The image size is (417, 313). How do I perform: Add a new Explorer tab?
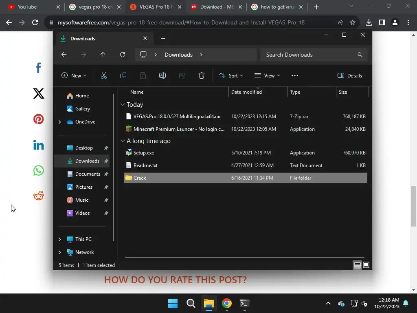click(x=163, y=39)
